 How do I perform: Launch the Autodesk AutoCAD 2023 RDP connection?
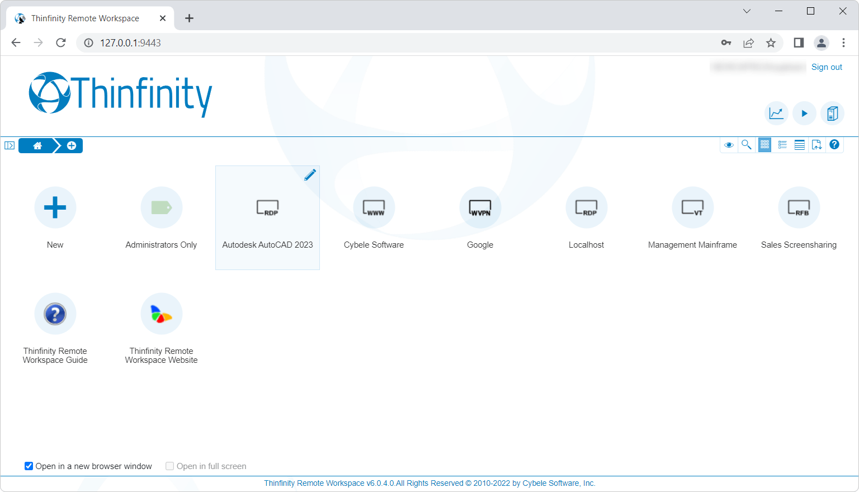(x=268, y=207)
